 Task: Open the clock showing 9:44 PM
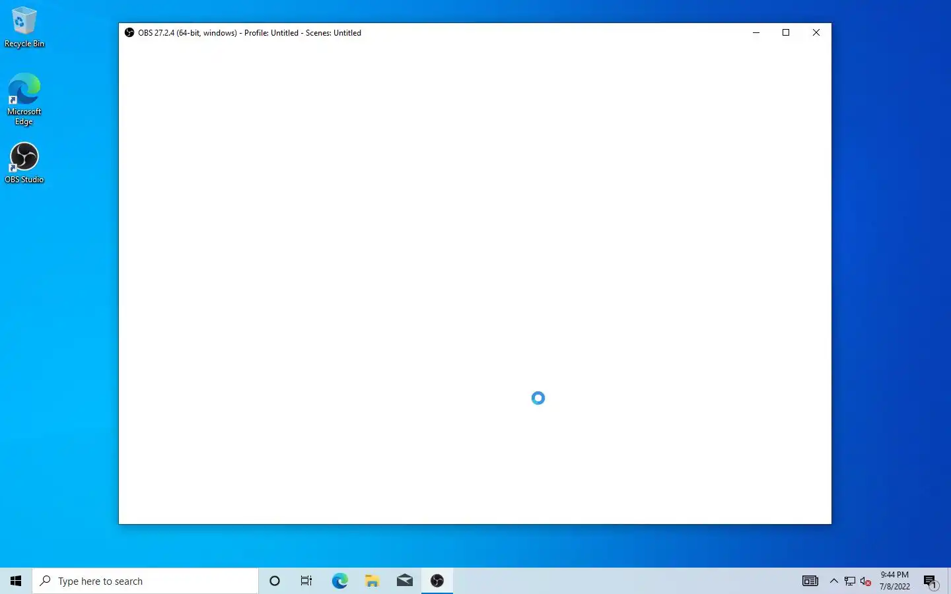coord(894,581)
